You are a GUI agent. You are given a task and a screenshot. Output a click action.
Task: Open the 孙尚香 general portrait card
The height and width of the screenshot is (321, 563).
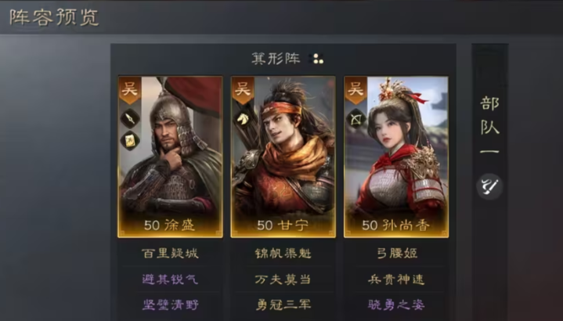pos(396,157)
